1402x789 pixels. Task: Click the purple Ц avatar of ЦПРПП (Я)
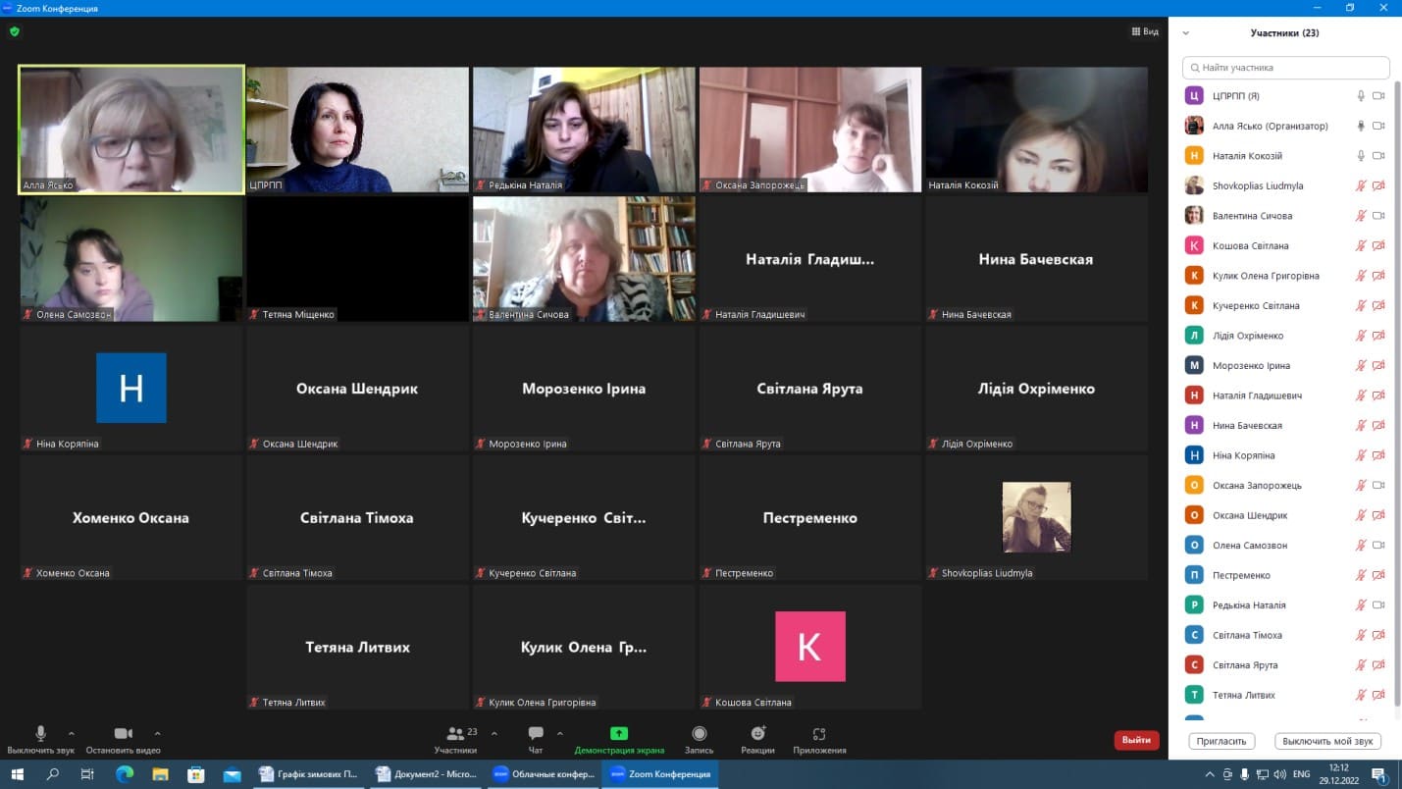1194,96
